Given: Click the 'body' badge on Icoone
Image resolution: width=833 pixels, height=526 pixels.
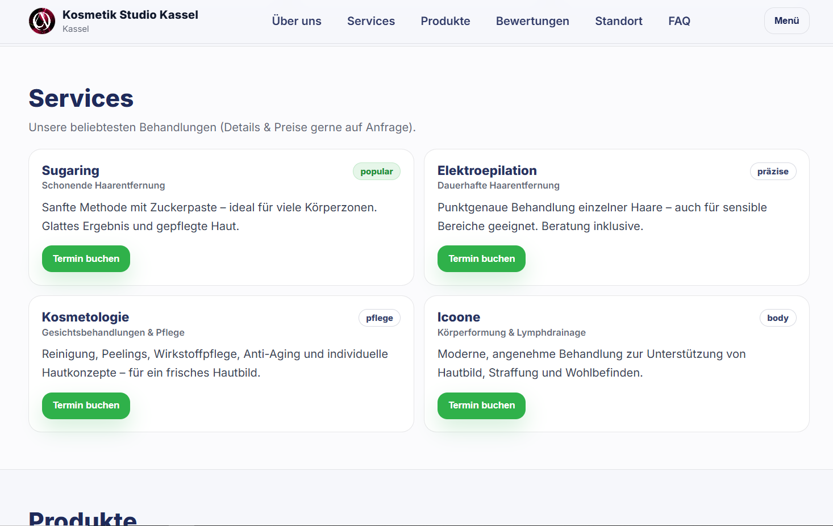Looking at the screenshot, I should click(x=777, y=318).
